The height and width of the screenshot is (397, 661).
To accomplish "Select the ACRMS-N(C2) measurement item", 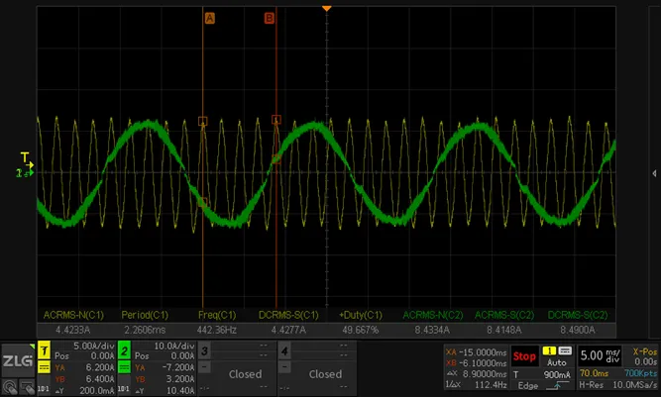I will click(433, 315).
